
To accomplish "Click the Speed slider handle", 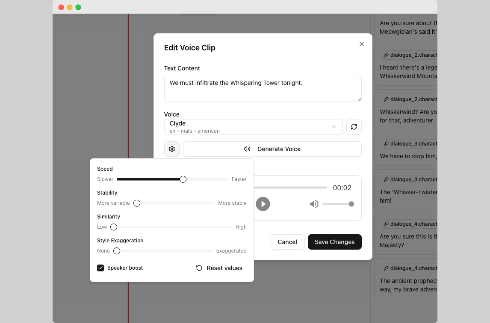I will [183, 179].
